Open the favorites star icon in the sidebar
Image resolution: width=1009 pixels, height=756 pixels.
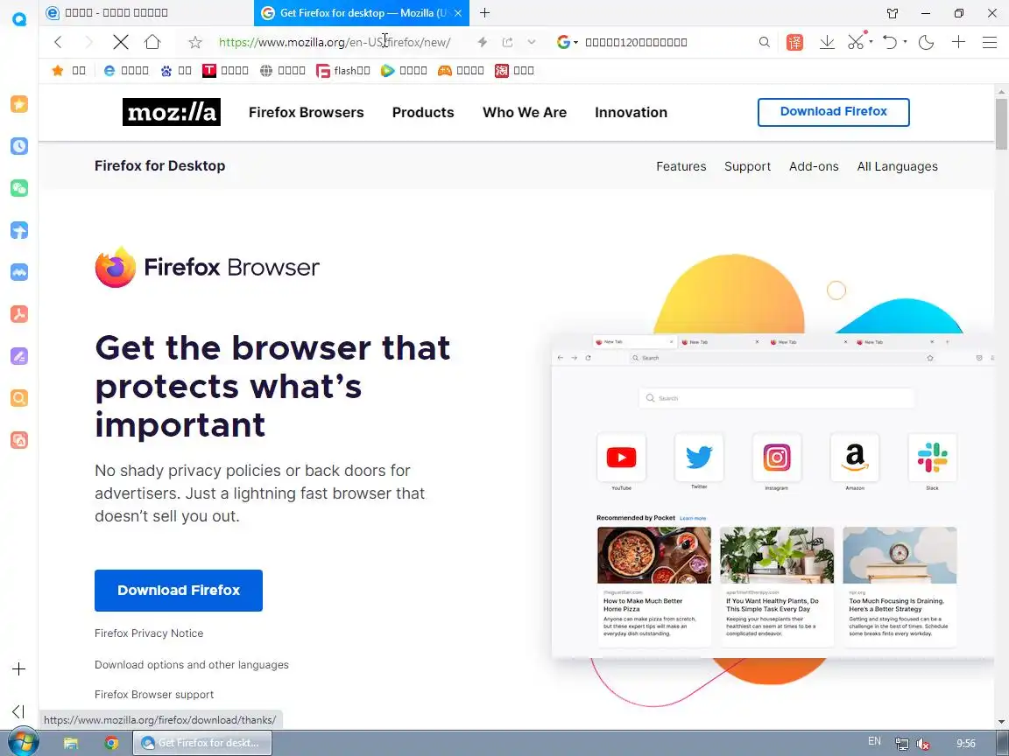19,104
